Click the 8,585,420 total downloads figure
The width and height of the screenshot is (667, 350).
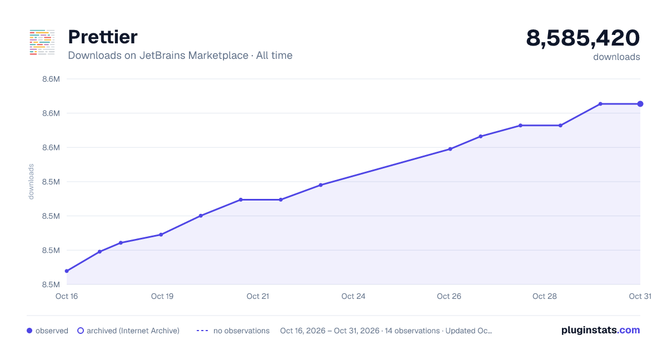583,38
